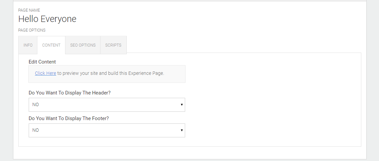The width and height of the screenshot is (379, 161).
Task: Select the CONTENT tab
Action: pos(51,45)
